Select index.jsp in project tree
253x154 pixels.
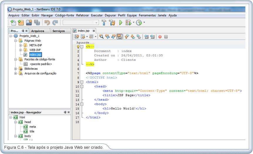36,55
